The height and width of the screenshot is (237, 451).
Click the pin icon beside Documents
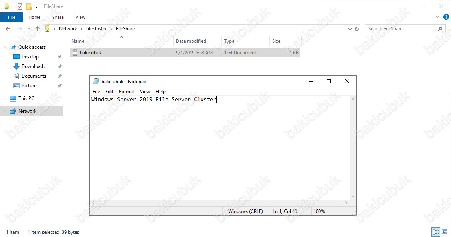(x=60, y=76)
